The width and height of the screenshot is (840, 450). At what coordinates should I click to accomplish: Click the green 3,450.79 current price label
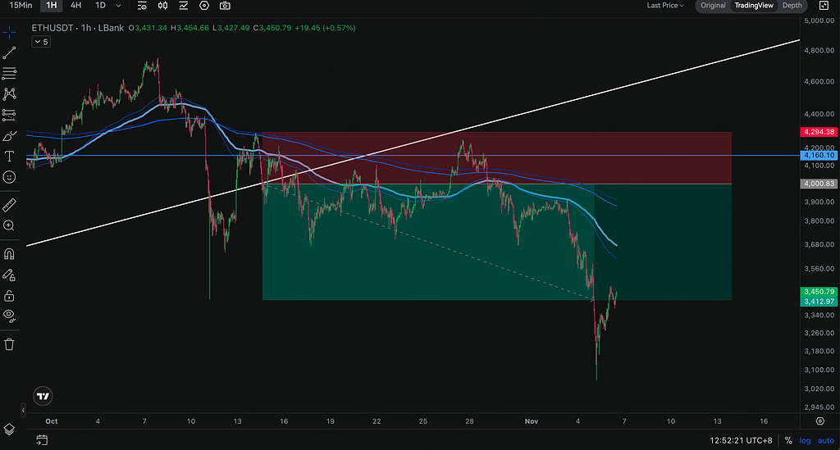[819, 292]
